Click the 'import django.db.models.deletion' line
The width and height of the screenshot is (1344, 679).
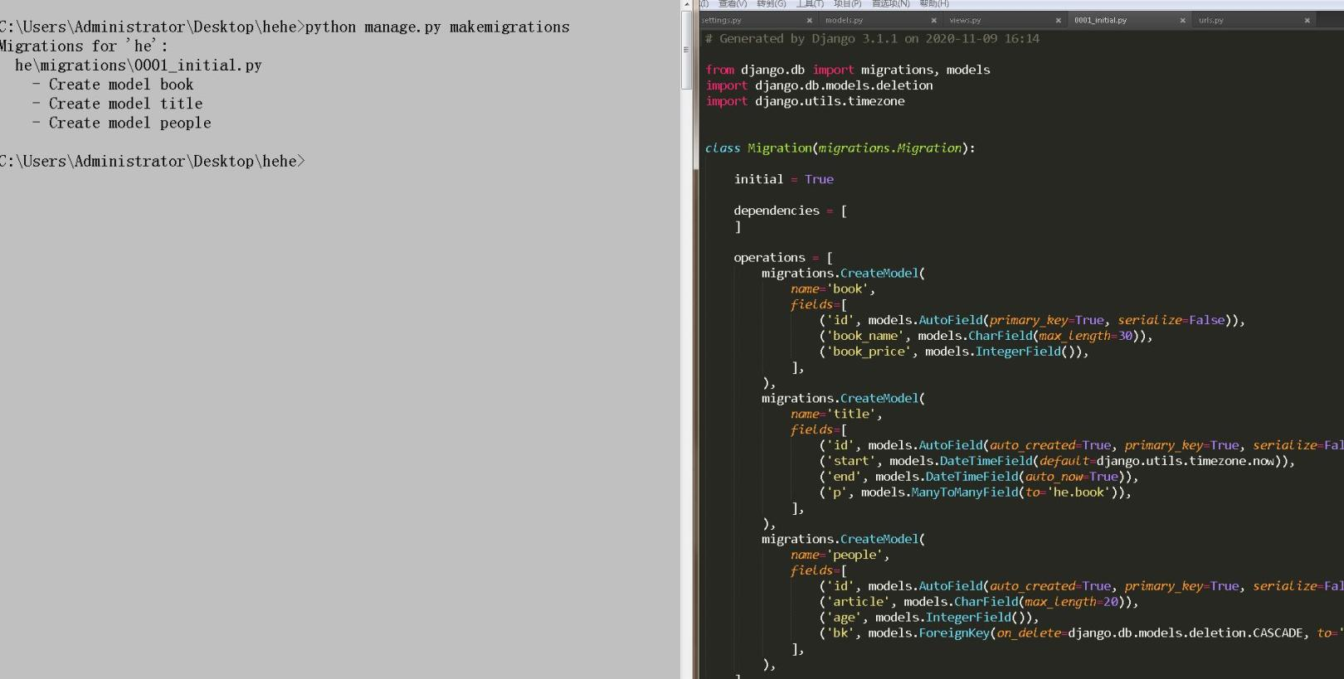pyautogui.click(x=819, y=85)
